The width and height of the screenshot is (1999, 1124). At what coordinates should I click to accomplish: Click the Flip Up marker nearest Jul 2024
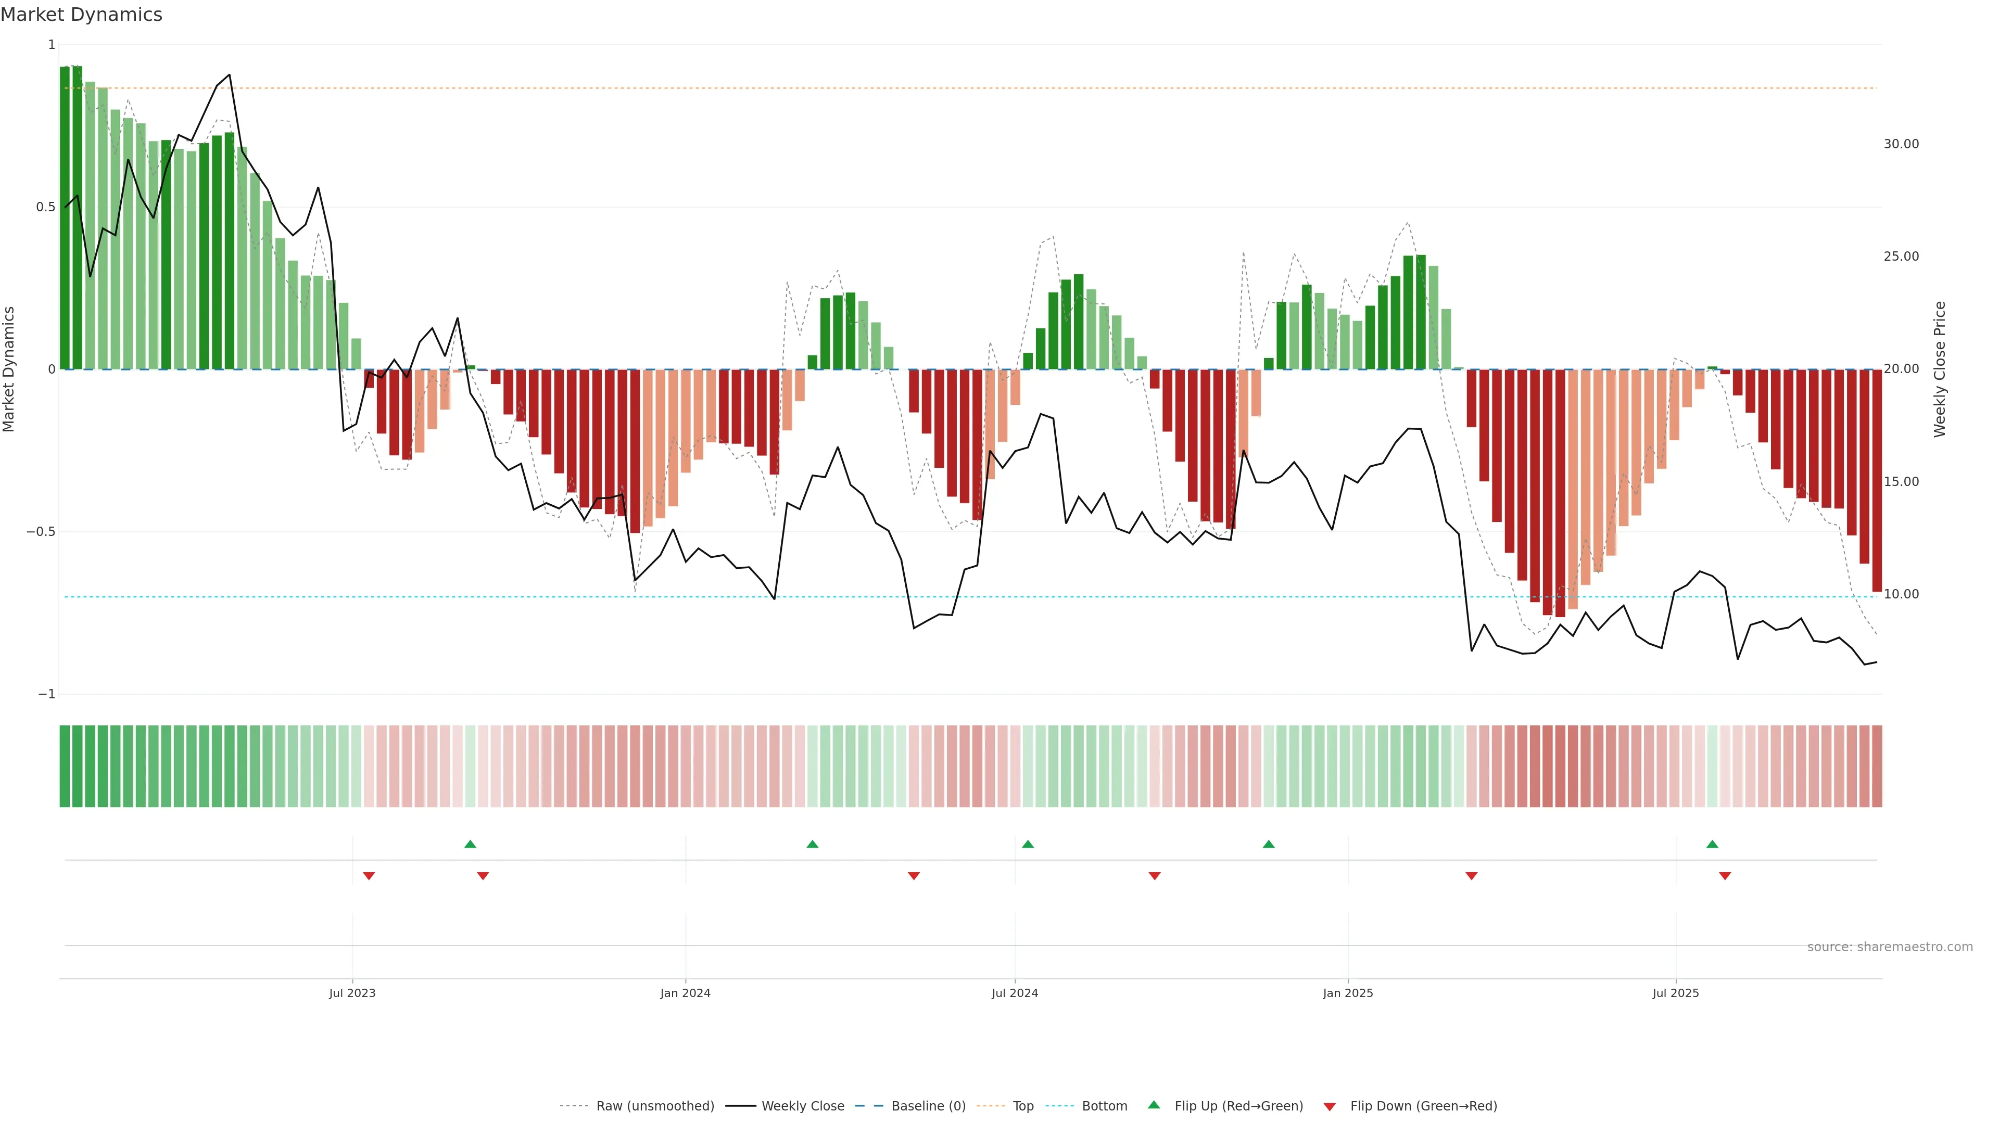1028,844
